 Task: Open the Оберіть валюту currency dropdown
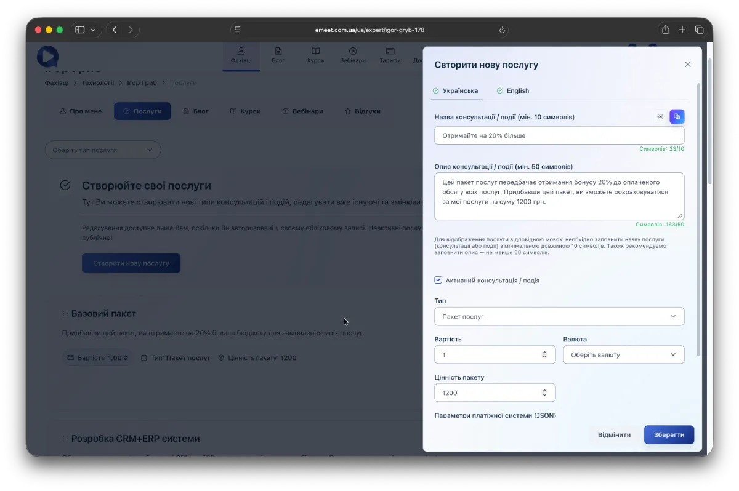coord(623,354)
